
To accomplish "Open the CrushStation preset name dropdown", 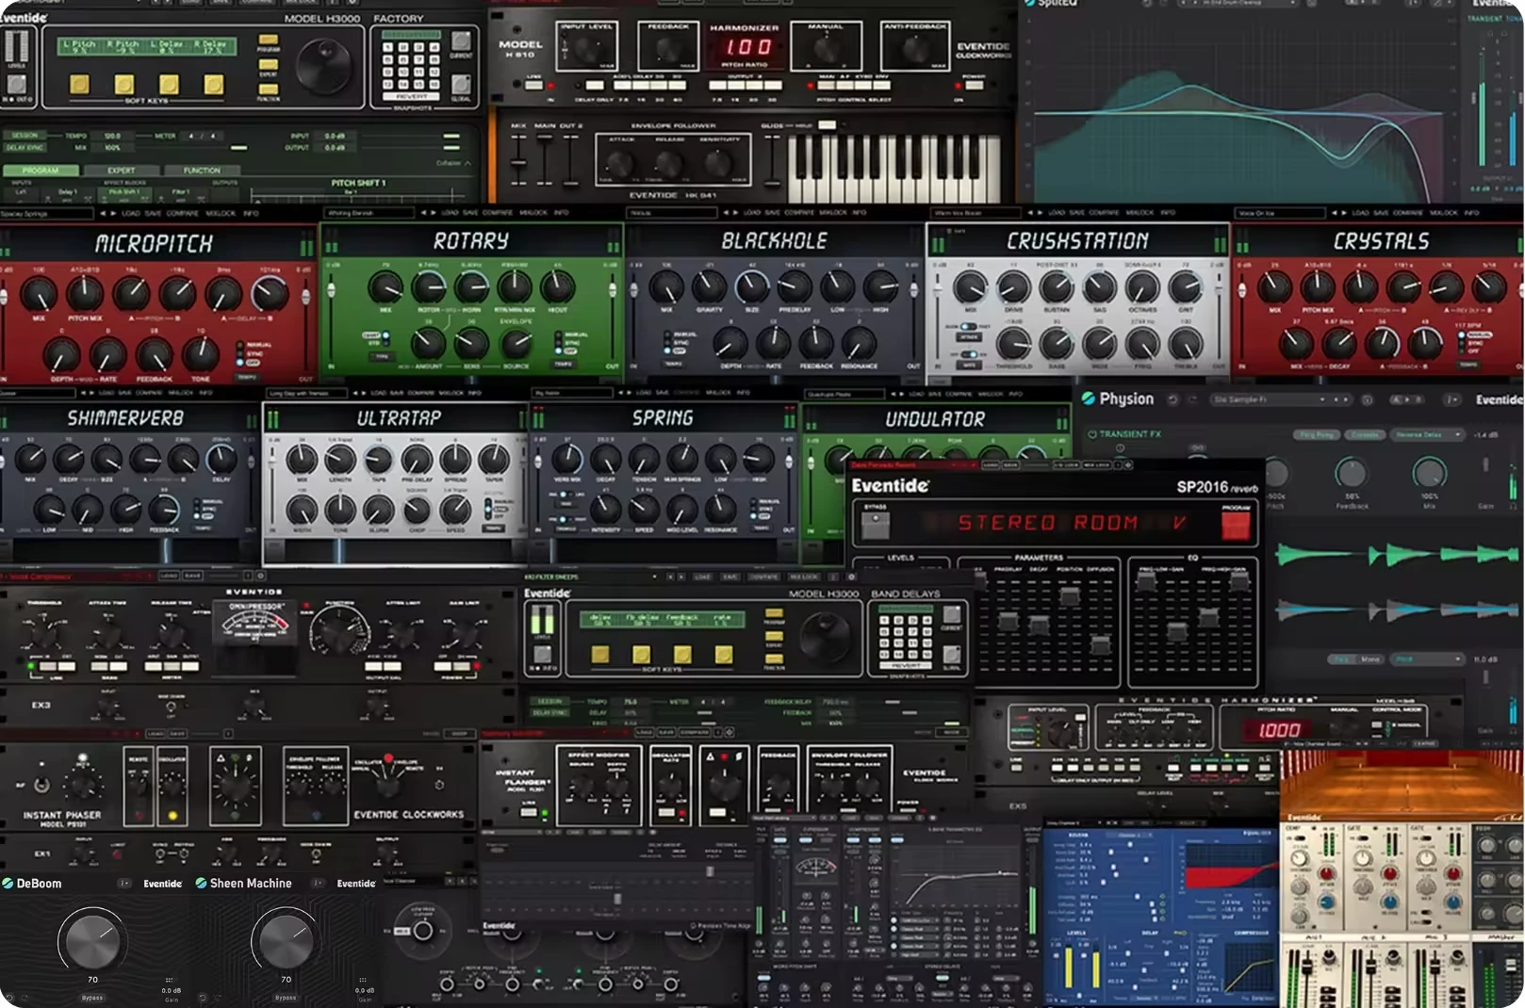I will pos(976,213).
